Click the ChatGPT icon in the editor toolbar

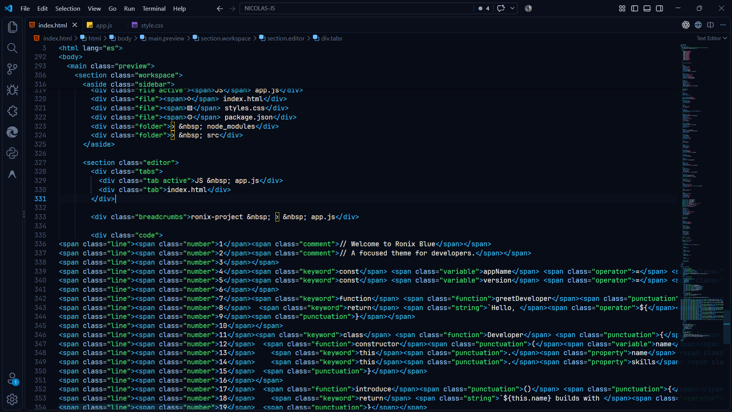point(686,25)
